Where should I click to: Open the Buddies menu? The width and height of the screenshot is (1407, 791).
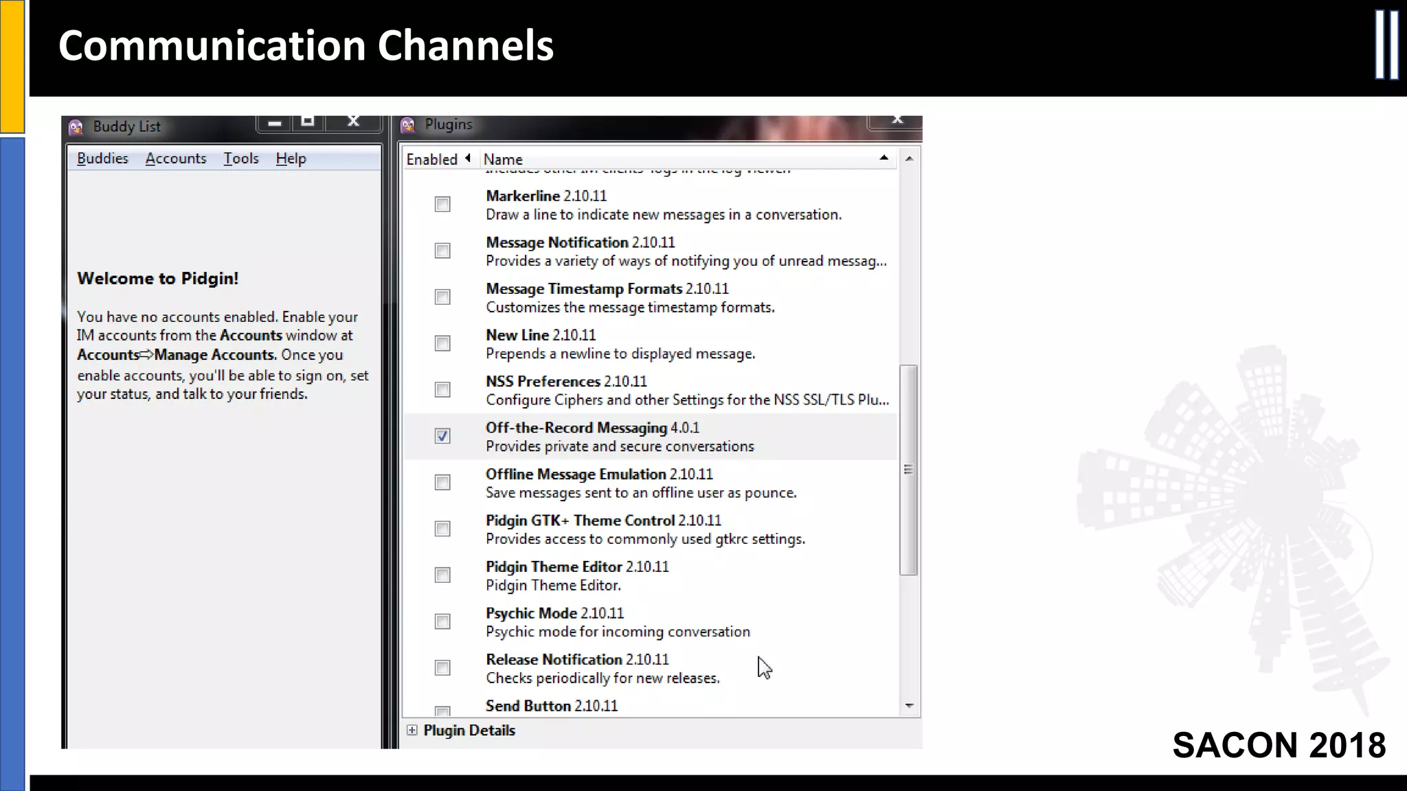tap(102, 159)
